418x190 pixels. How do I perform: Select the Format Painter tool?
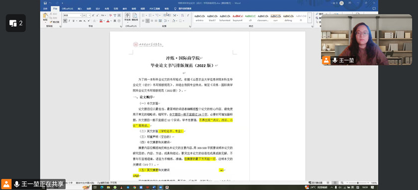pyautogui.click(x=55, y=22)
